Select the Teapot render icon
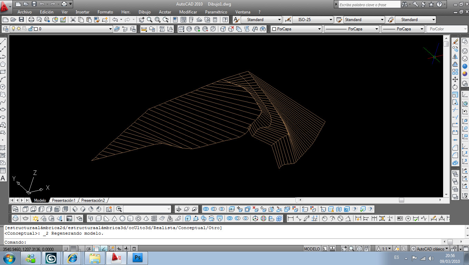The height and width of the screenshot is (265, 469). coord(26,218)
